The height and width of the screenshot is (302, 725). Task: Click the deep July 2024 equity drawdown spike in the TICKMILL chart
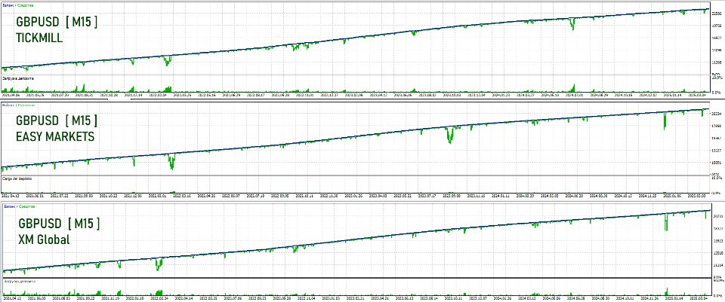pos(573,24)
